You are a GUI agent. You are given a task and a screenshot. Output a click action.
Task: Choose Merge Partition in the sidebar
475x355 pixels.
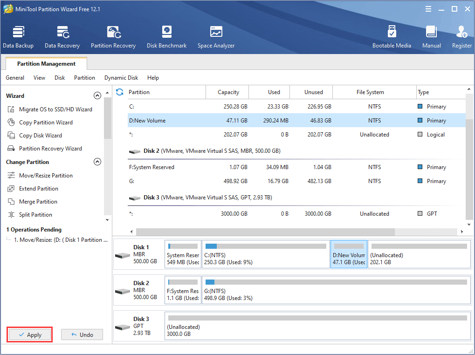click(38, 202)
